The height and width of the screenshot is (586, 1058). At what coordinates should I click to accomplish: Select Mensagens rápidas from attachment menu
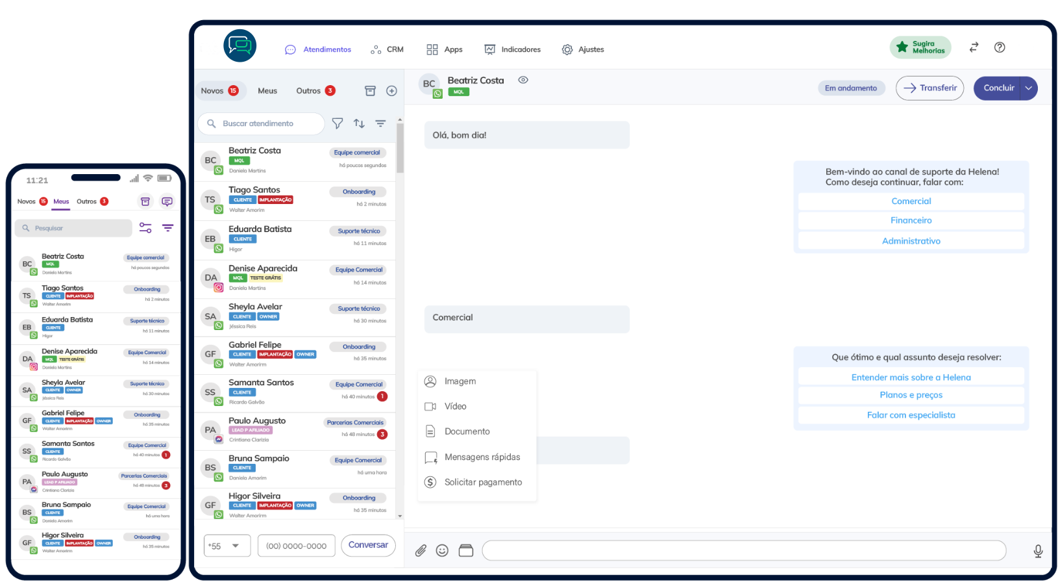[x=482, y=457]
